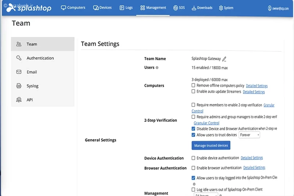Viewport: 294px width, 196px height.
Task: Click the General Settings label
Action: tap(100, 140)
